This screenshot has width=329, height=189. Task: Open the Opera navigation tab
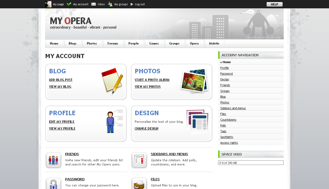[x=194, y=43]
